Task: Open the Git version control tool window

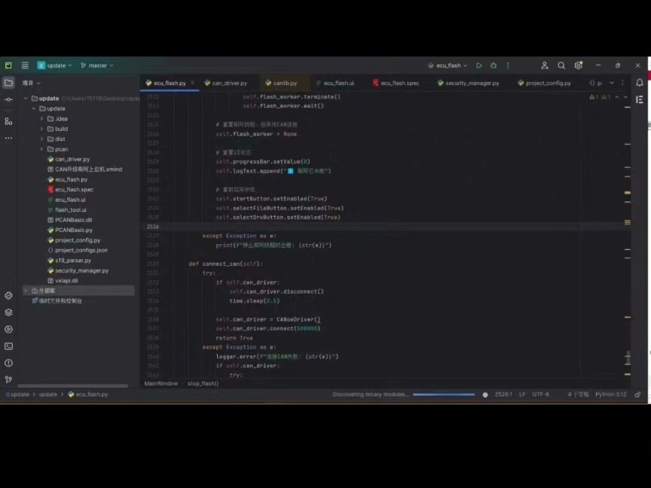Action: coord(8,380)
